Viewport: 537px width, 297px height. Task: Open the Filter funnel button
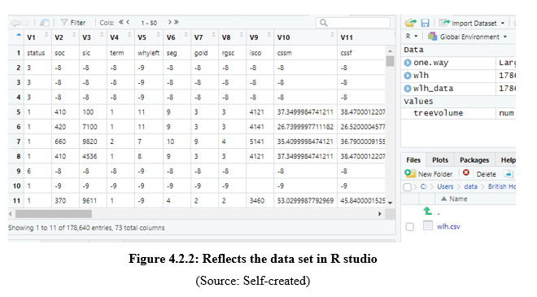(73, 23)
